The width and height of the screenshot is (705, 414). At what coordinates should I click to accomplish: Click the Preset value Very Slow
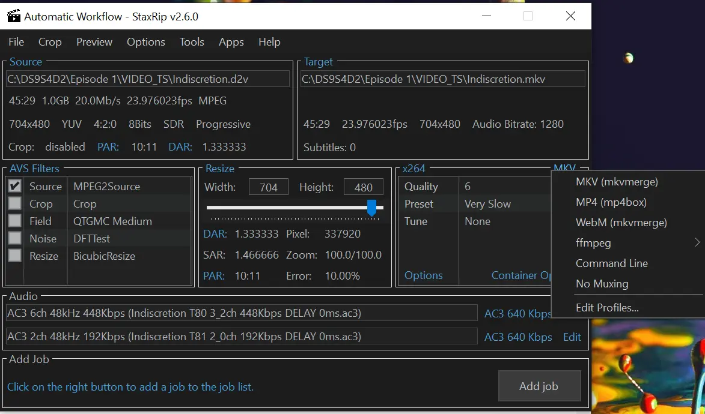click(x=487, y=204)
